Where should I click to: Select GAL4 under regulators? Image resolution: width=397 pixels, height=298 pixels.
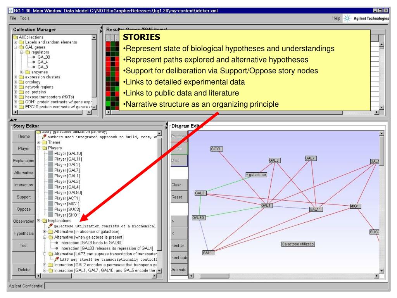[43, 62]
